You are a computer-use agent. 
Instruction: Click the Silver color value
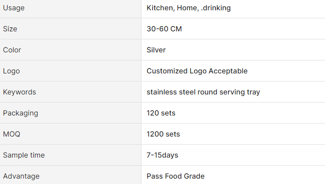click(x=156, y=50)
